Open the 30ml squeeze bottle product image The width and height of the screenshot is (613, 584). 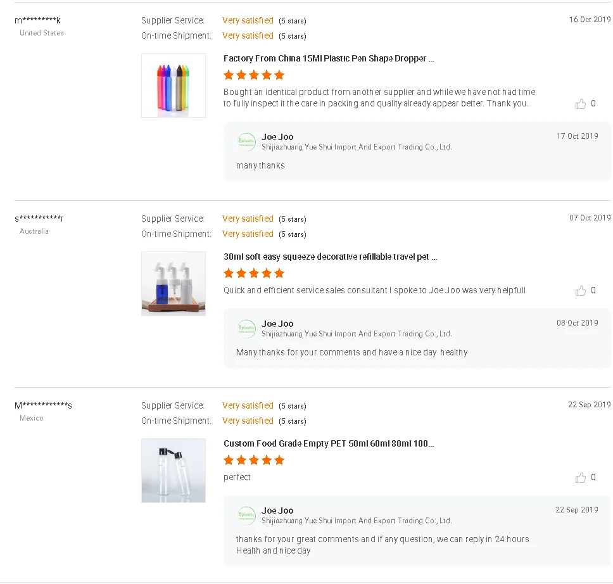(x=174, y=284)
